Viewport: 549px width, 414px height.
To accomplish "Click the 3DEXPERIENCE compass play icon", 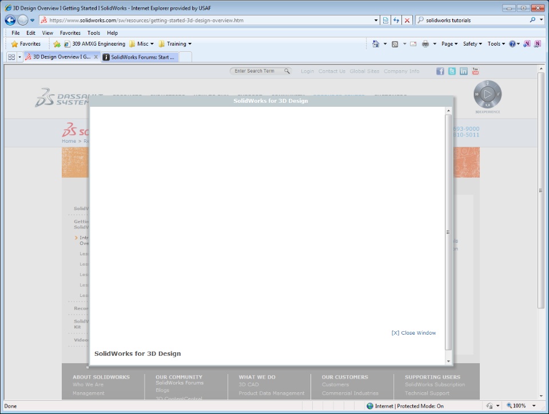I will [x=488, y=94].
